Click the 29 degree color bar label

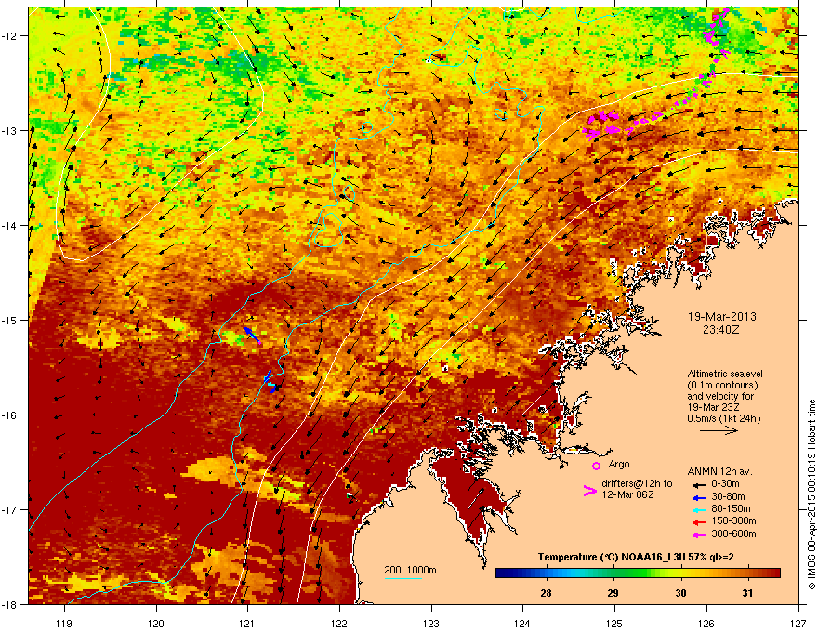[613, 593]
